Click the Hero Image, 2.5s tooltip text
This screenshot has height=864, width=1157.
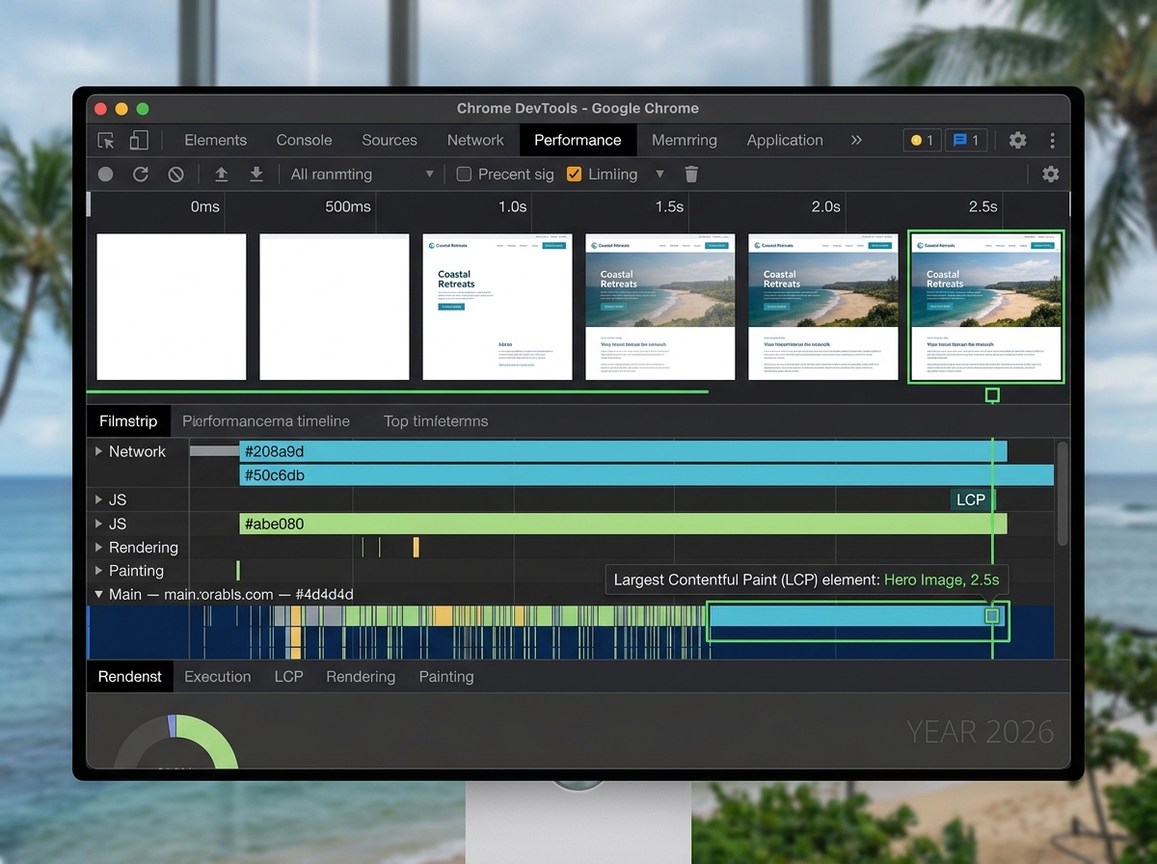[x=941, y=580]
